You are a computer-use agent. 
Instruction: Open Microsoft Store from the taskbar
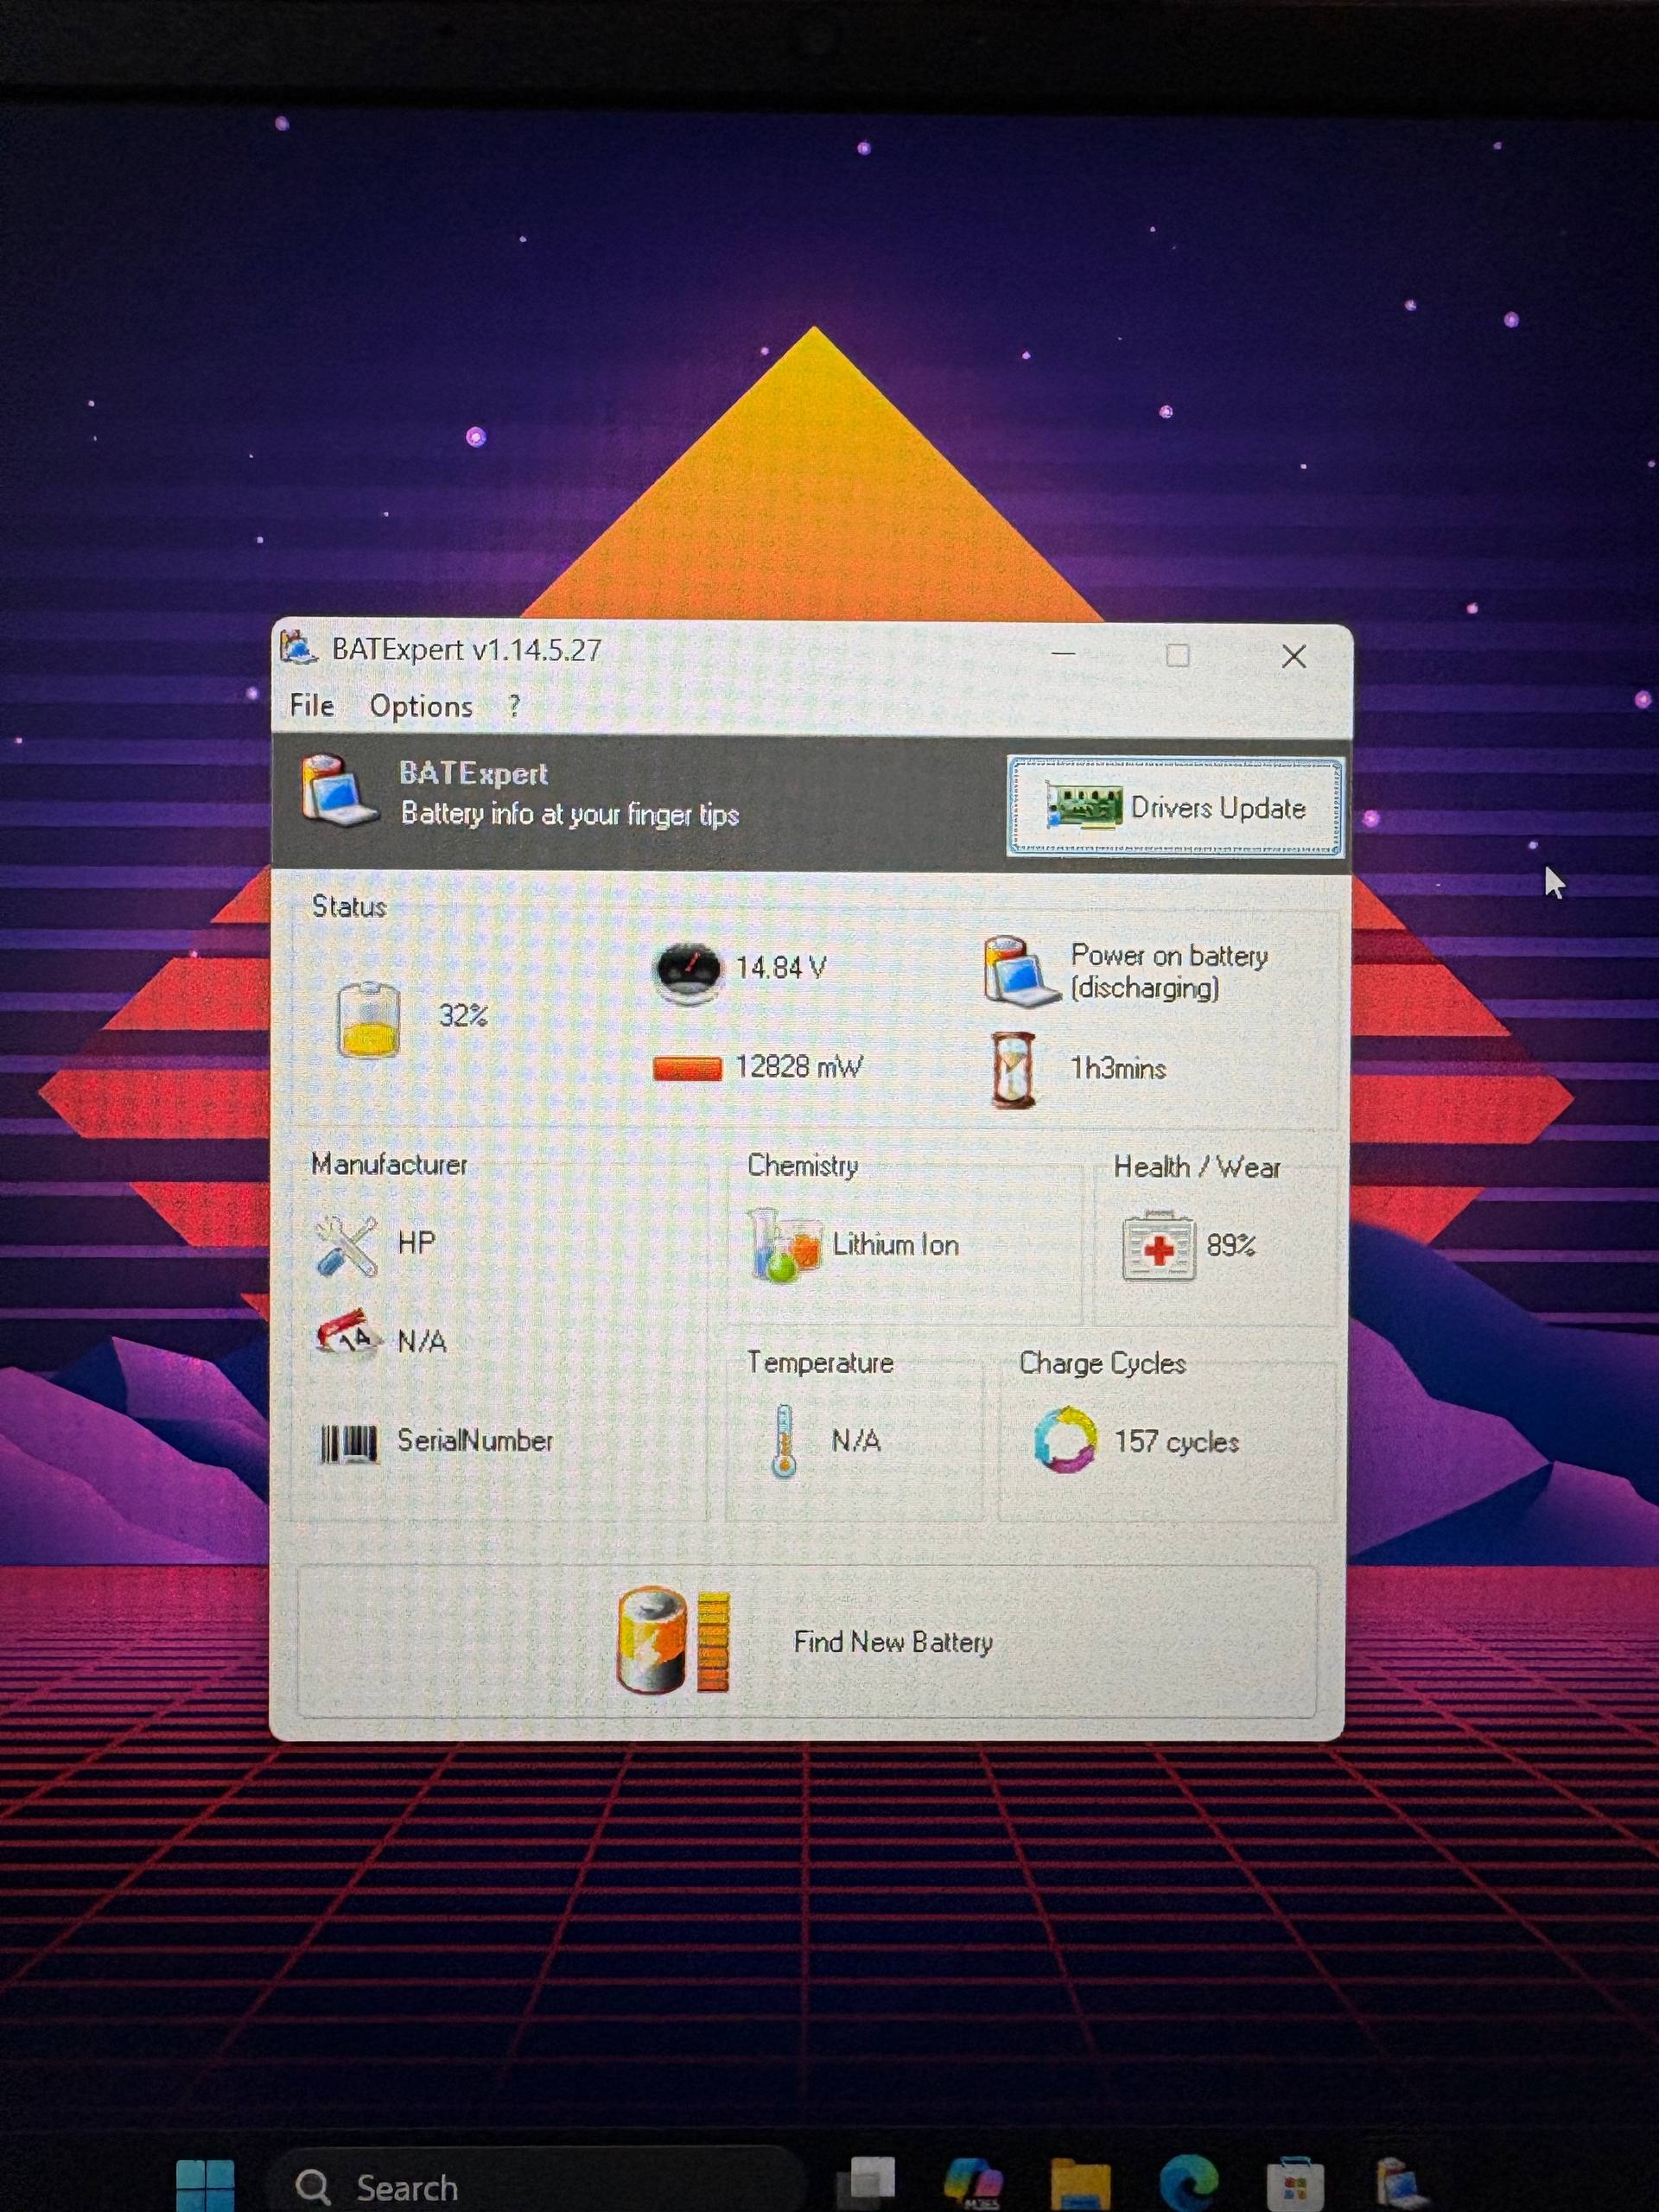point(1295,2186)
